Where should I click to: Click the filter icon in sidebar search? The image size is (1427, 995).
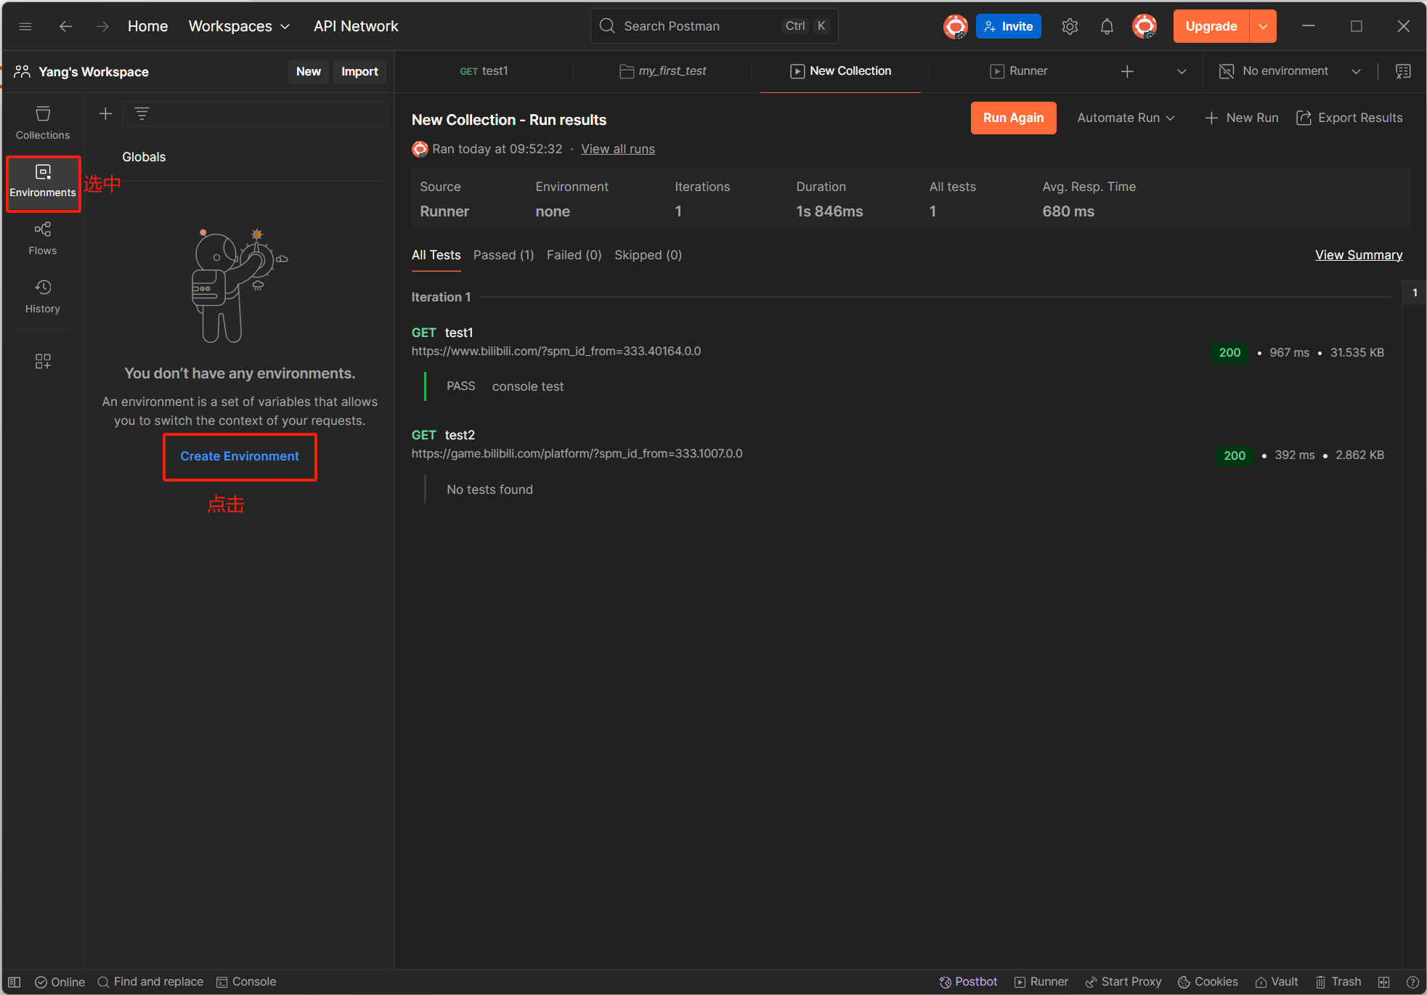142,113
